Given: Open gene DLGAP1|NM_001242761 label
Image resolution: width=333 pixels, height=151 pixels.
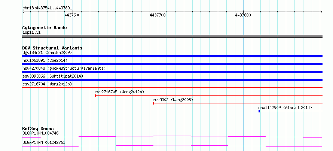Looking at the screenshot, I should 44,142.
